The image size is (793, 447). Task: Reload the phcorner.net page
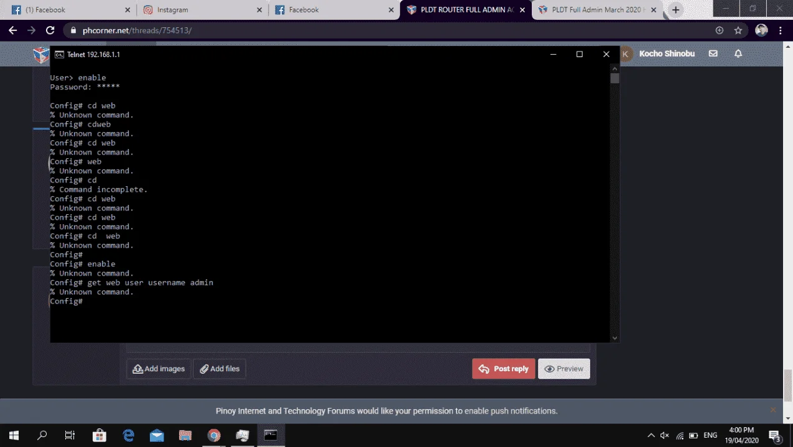50,30
